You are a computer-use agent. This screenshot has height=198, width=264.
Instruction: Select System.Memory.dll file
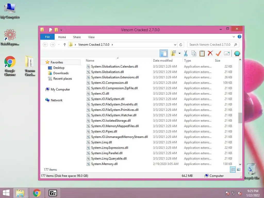(x=104, y=164)
